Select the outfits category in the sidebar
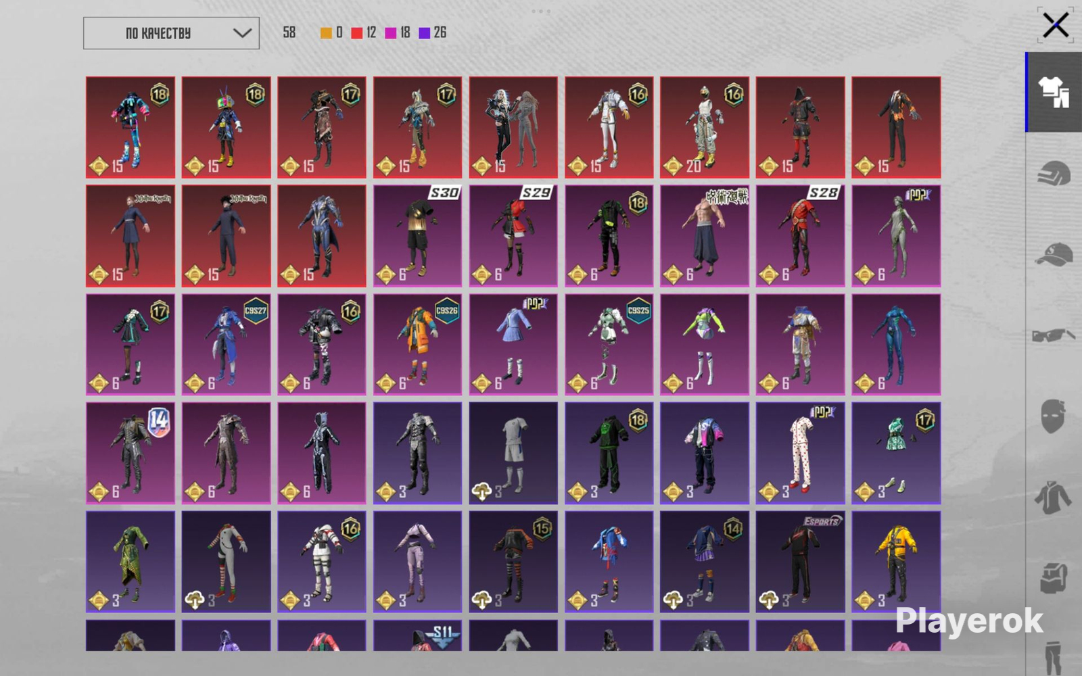Viewport: 1082px width, 676px height. pyautogui.click(x=1054, y=92)
